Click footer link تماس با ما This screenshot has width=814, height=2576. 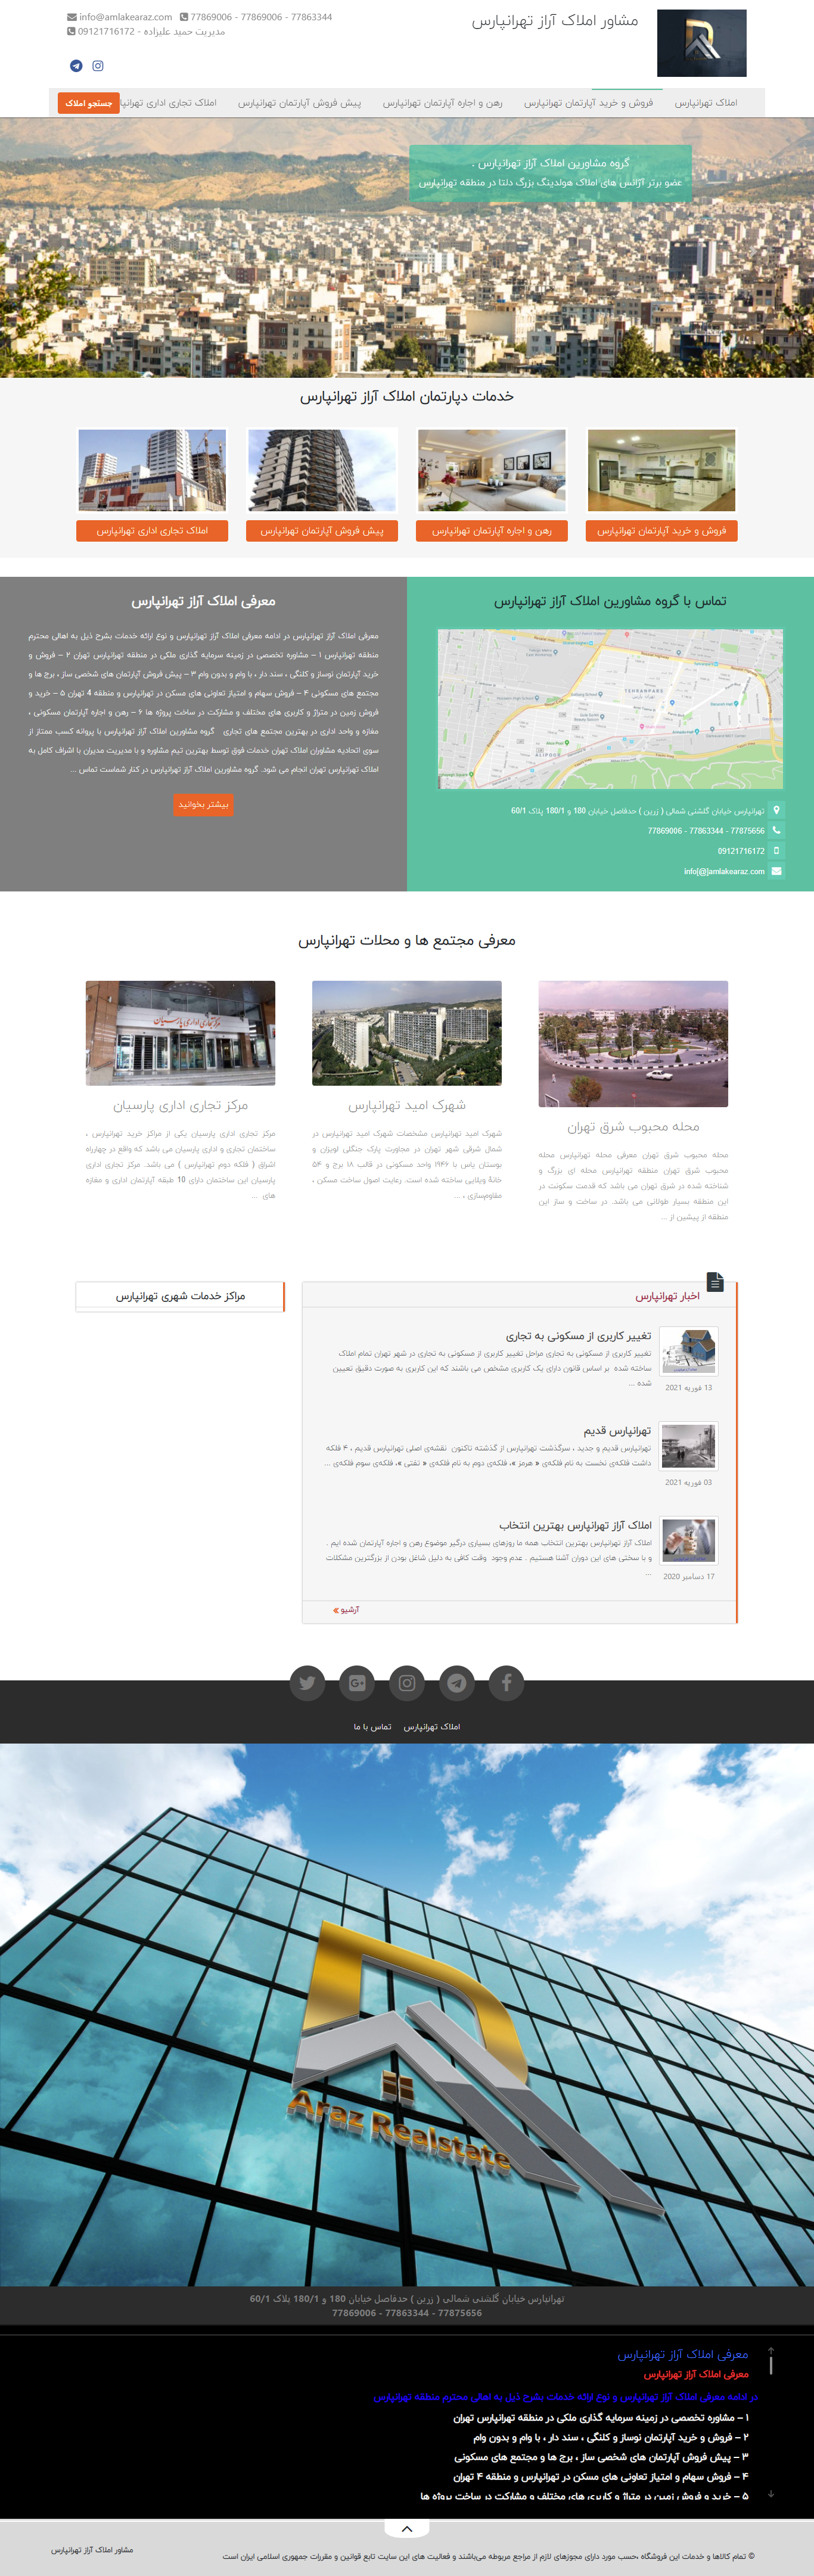click(x=372, y=1727)
